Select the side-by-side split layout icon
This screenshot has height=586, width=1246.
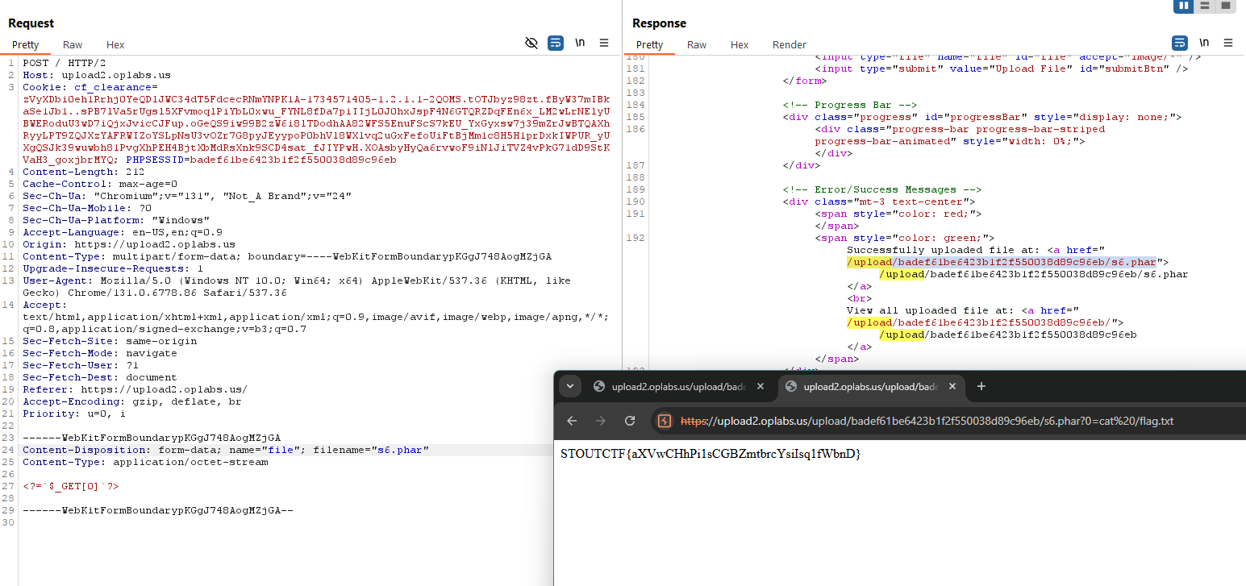[x=1183, y=6]
